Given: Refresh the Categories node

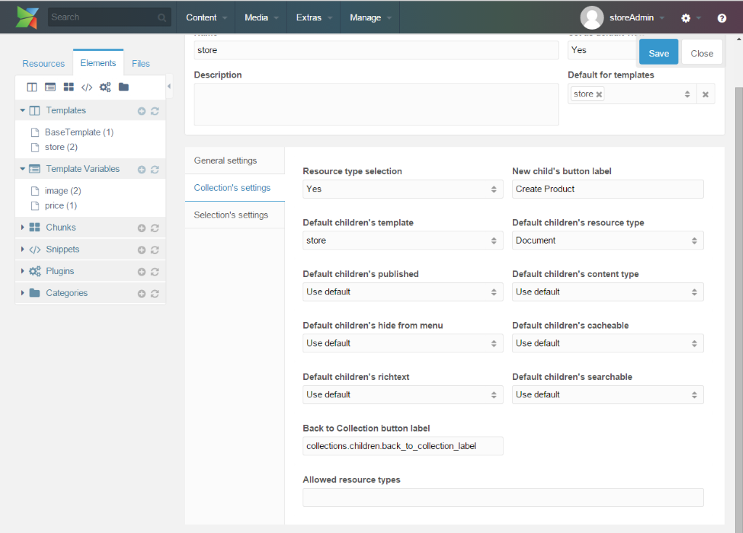Looking at the screenshot, I should [x=155, y=294].
